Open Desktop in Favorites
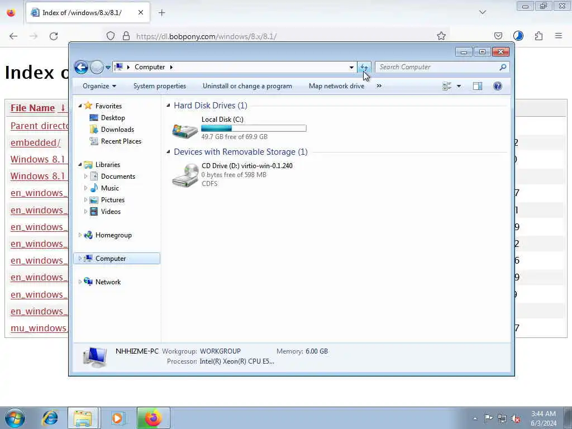Image resolution: width=572 pixels, height=429 pixels. pyautogui.click(x=113, y=118)
